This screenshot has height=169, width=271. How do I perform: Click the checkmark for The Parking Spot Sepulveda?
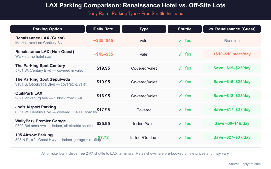(x=181, y=82)
